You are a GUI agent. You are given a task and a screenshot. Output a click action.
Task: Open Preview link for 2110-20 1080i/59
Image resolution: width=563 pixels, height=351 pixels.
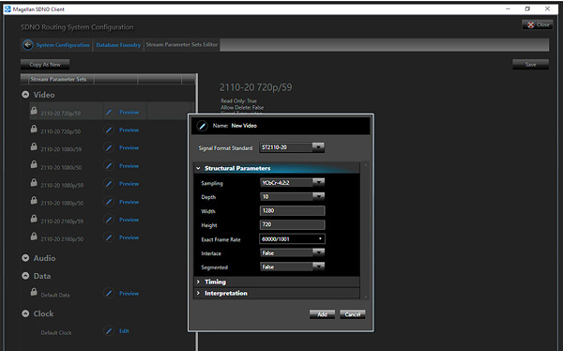[129, 147]
